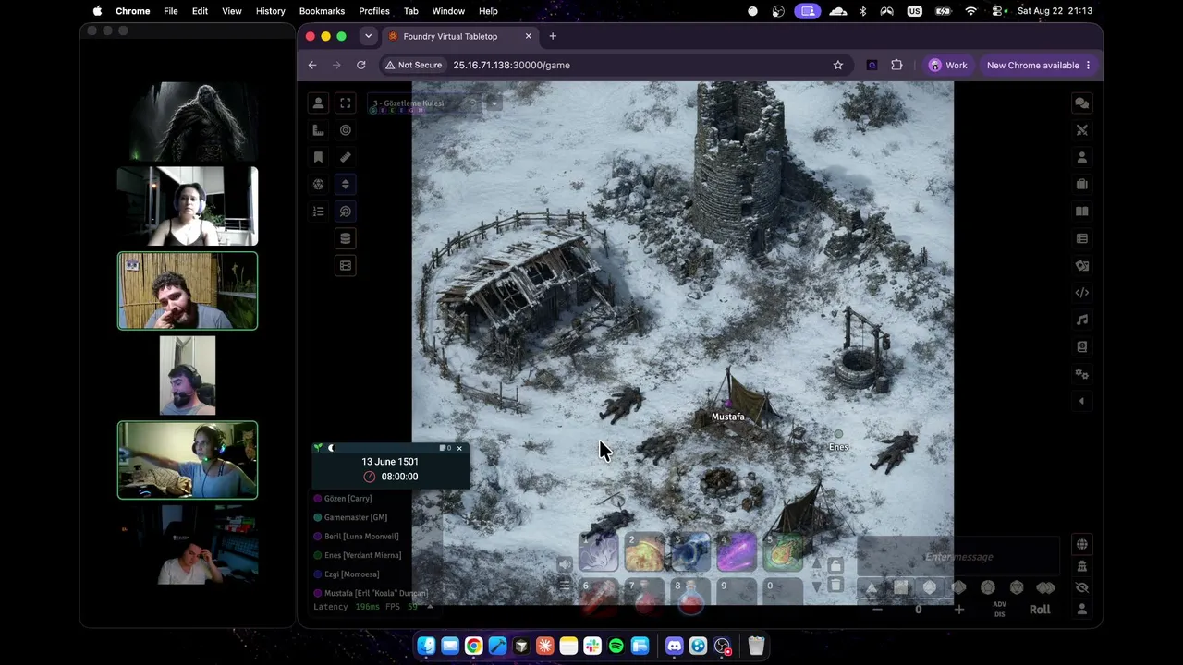The height and width of the screenshot is (665, 1183).
Task: Switch to next hotbar page arrow
Action: (816, 586)
